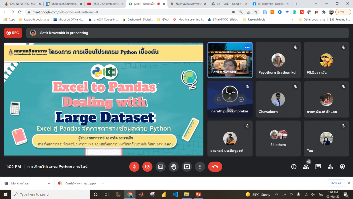This screenshot has width=353, height=199.
Task: Switch to the Khon Kaen University tab
Action: (64, 4)
